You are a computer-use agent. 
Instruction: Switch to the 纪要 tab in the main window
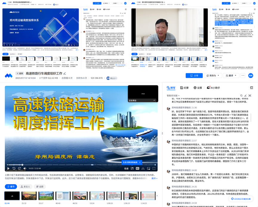click(184, 88)
